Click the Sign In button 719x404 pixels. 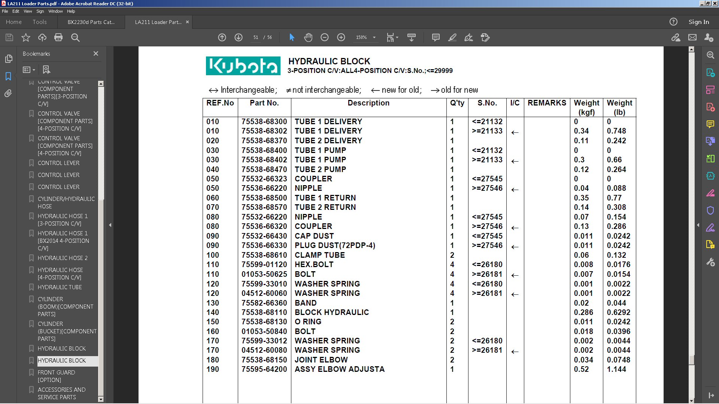[698, 22]
